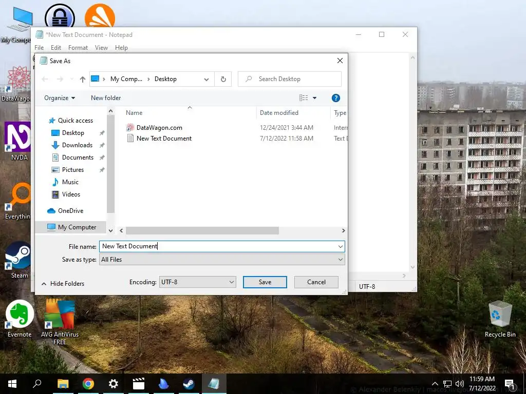Open Steam from the taskbar
This screenshot has width=526, height=394.
pos(189,384)
